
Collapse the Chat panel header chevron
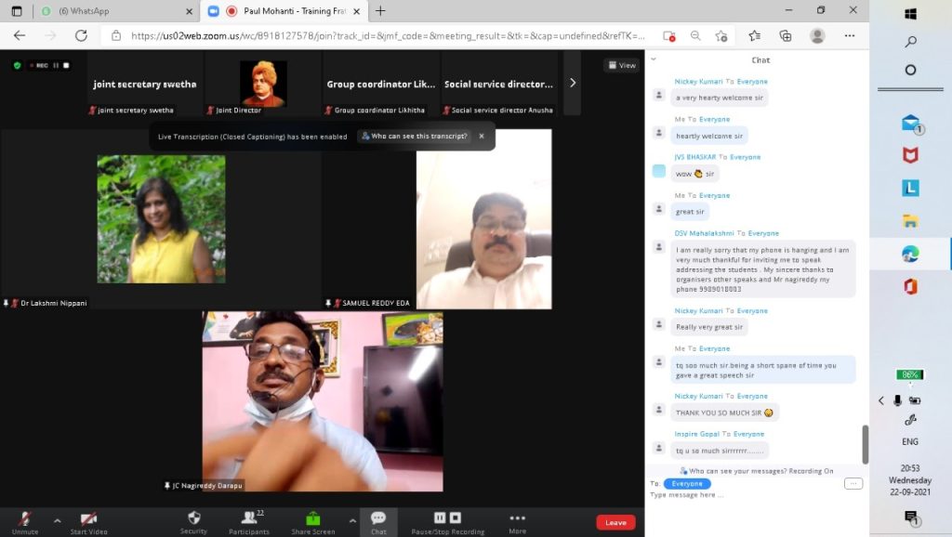pyautogui.click(x=654, y=59)
